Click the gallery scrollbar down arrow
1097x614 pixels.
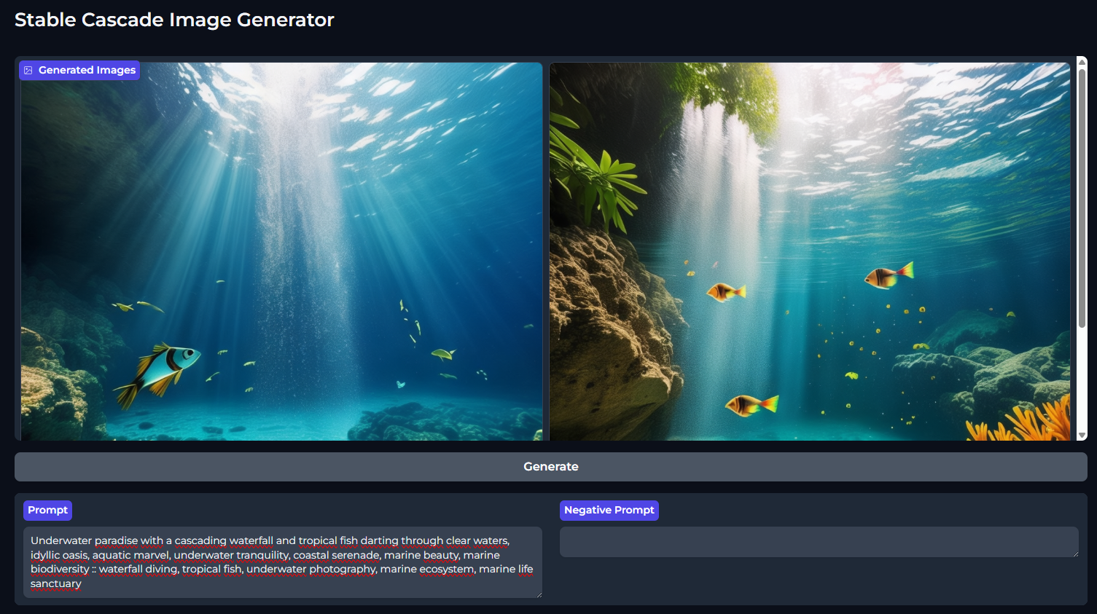click(1082, 436)
